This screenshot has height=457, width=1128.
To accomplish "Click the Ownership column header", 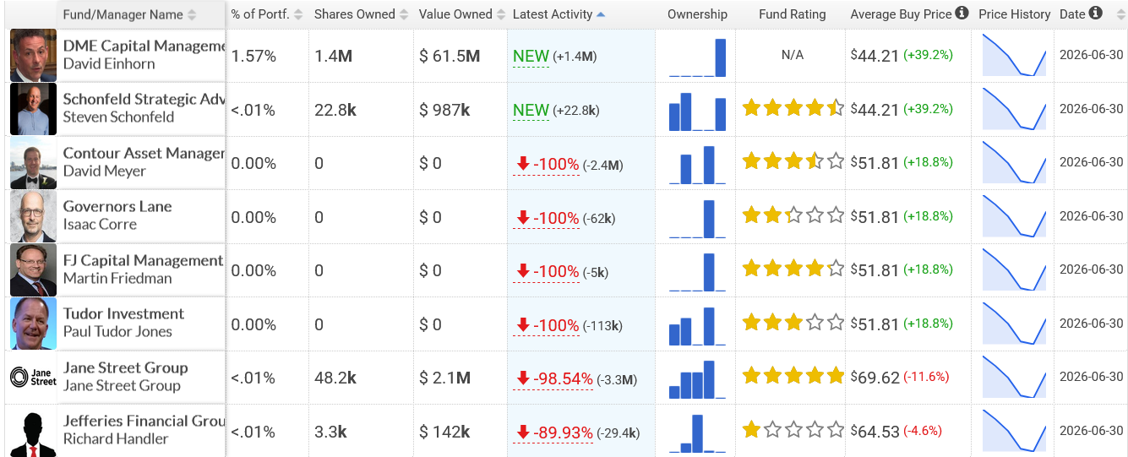I will click(x=697, y=14).
